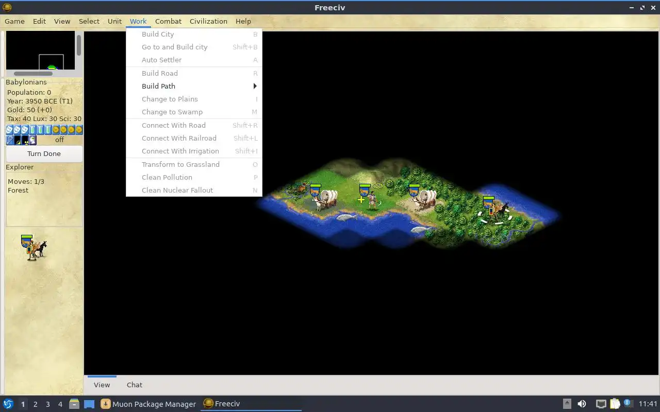Click the Turn Done button
Image resolution: width=660 pixels, height=412 pixels.
44,153
